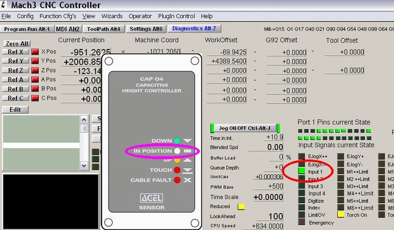Click the Time Scale value field

coord(268,197)
